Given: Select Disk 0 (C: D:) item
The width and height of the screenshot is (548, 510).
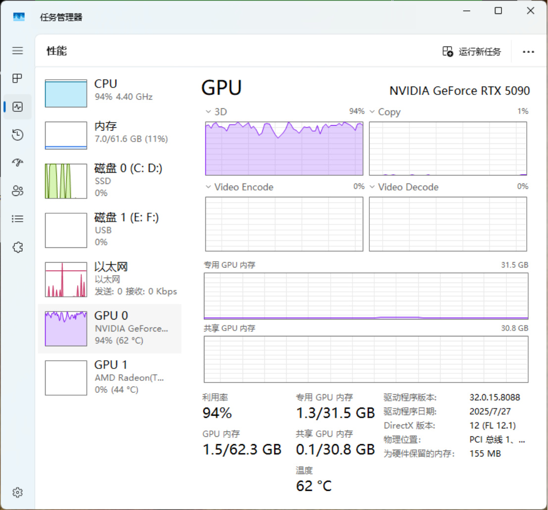Looking at the screenshot, I should [109, 181].
